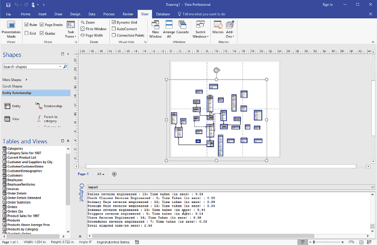Click the Output pane horizontal scrollbar
Image resolution: width=377 pixels, height=245 pixels.
coord(203,236)
